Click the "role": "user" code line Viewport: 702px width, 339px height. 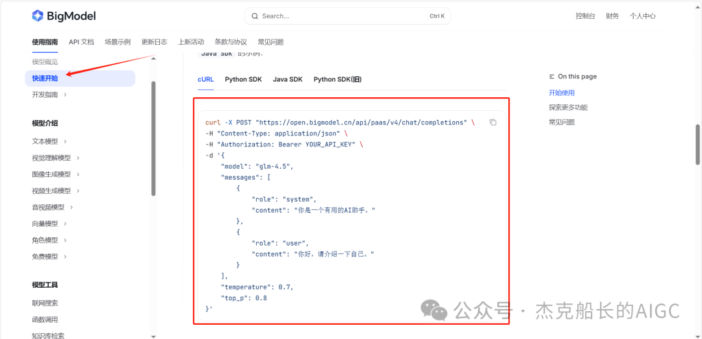point(280,243)
